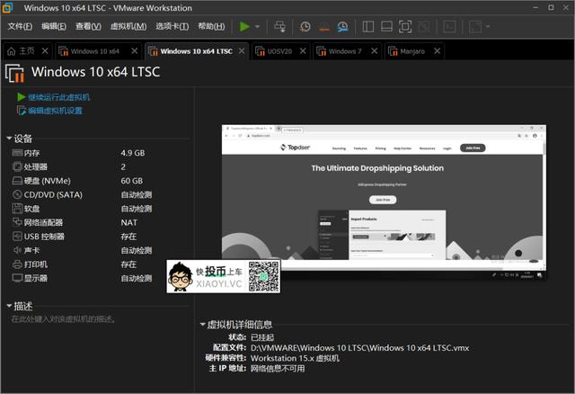Collapse the 设备 section
Image resolution: width=575 pixels, height=394 pixels.
click(9, 139)
